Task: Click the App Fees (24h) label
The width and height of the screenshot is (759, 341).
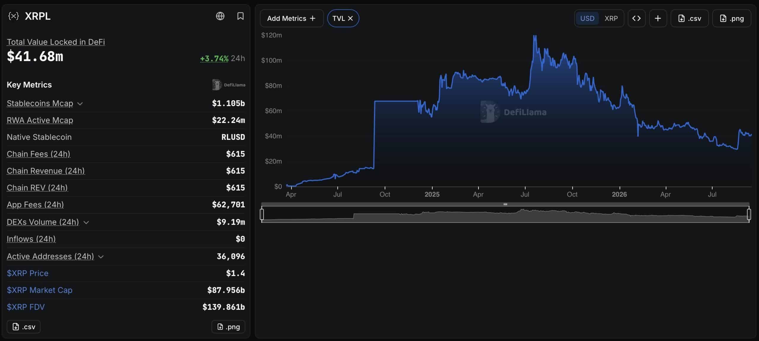Action: pos(35,204)
